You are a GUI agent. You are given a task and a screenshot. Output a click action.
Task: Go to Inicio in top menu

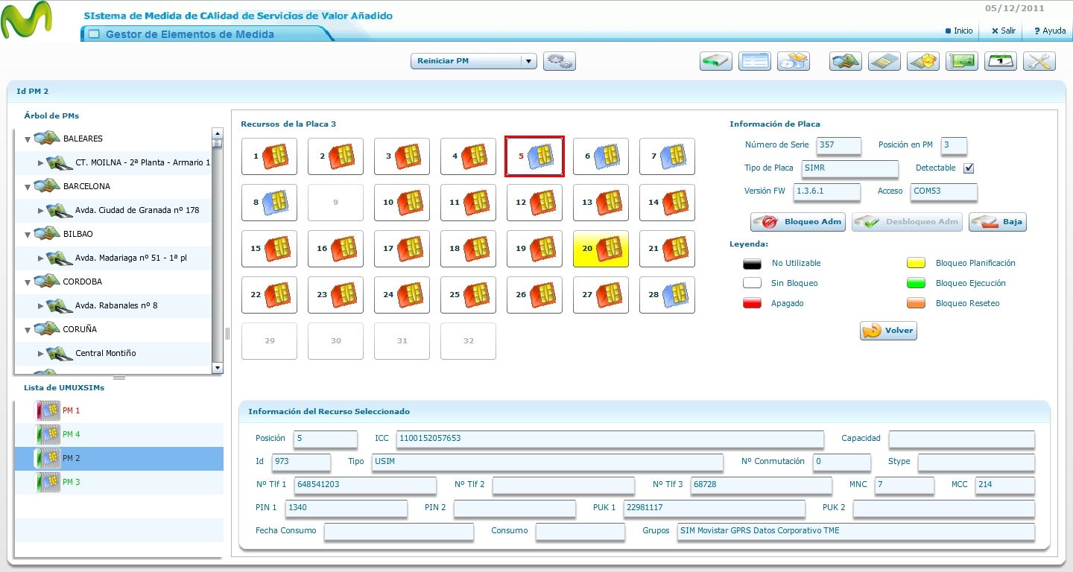959,31
